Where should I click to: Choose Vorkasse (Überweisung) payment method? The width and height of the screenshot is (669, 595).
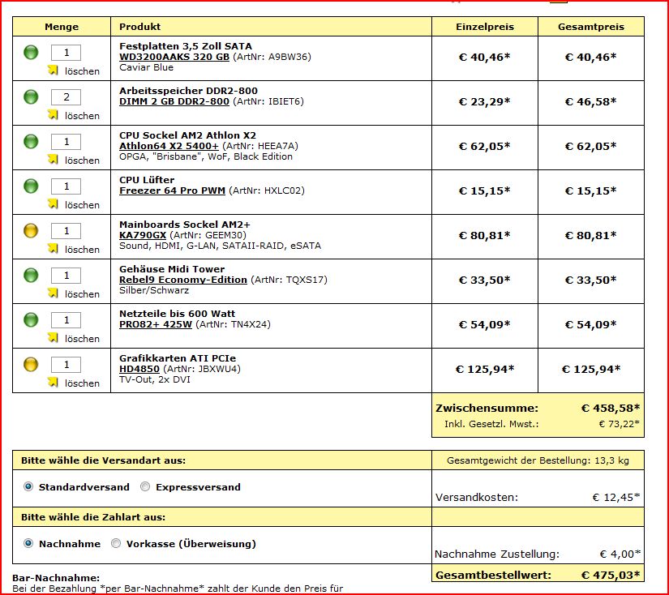116,543
